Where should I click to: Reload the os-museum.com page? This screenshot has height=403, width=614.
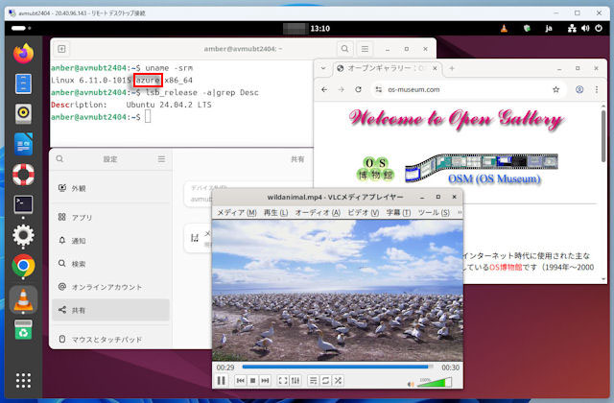click(358, 89)
